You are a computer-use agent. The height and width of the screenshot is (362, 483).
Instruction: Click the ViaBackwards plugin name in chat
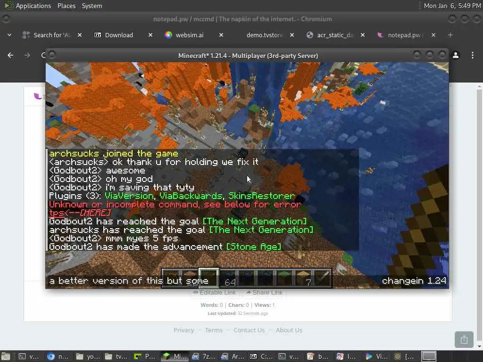point(191,196)
